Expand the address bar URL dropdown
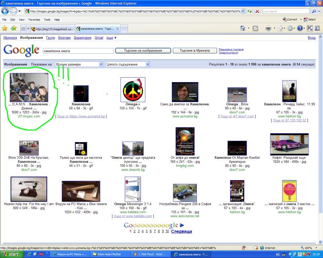The width and height of the screenshot is (323, 258). tap(243, 11)
